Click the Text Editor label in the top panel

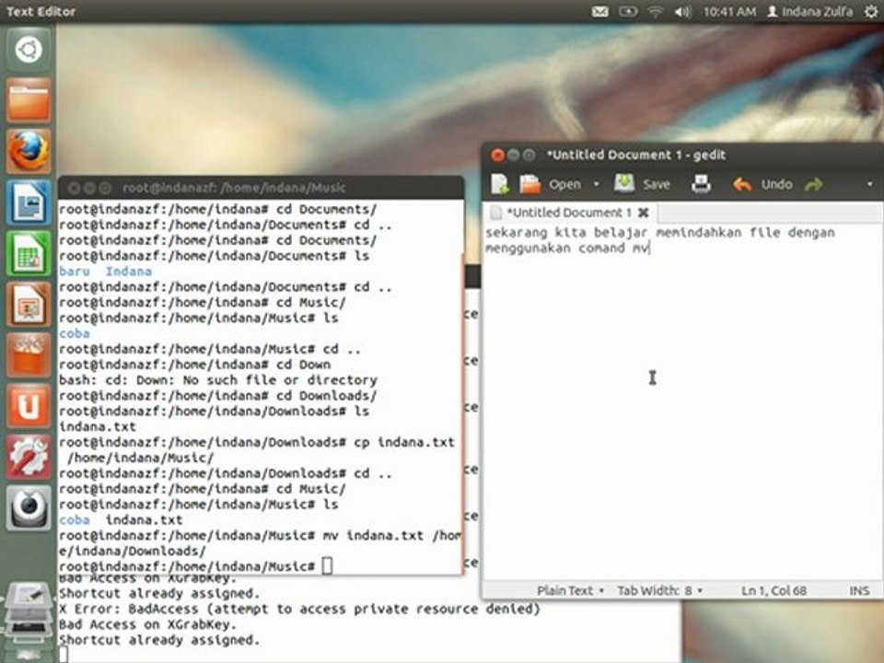click(41, 11)
